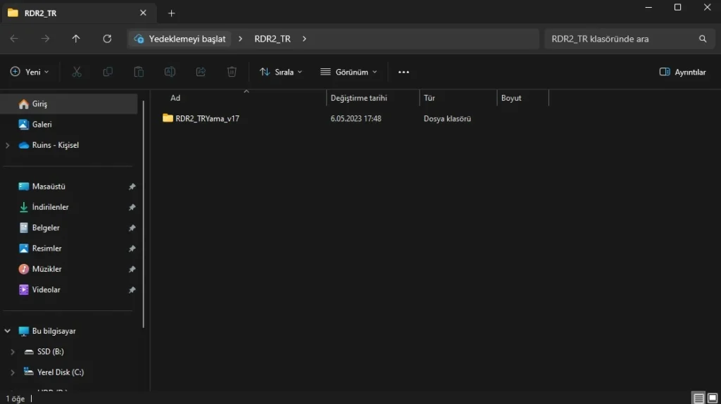Go forward with the forward arrow
This screenshot has height=404, width=721.
click(x=45, y=39)
